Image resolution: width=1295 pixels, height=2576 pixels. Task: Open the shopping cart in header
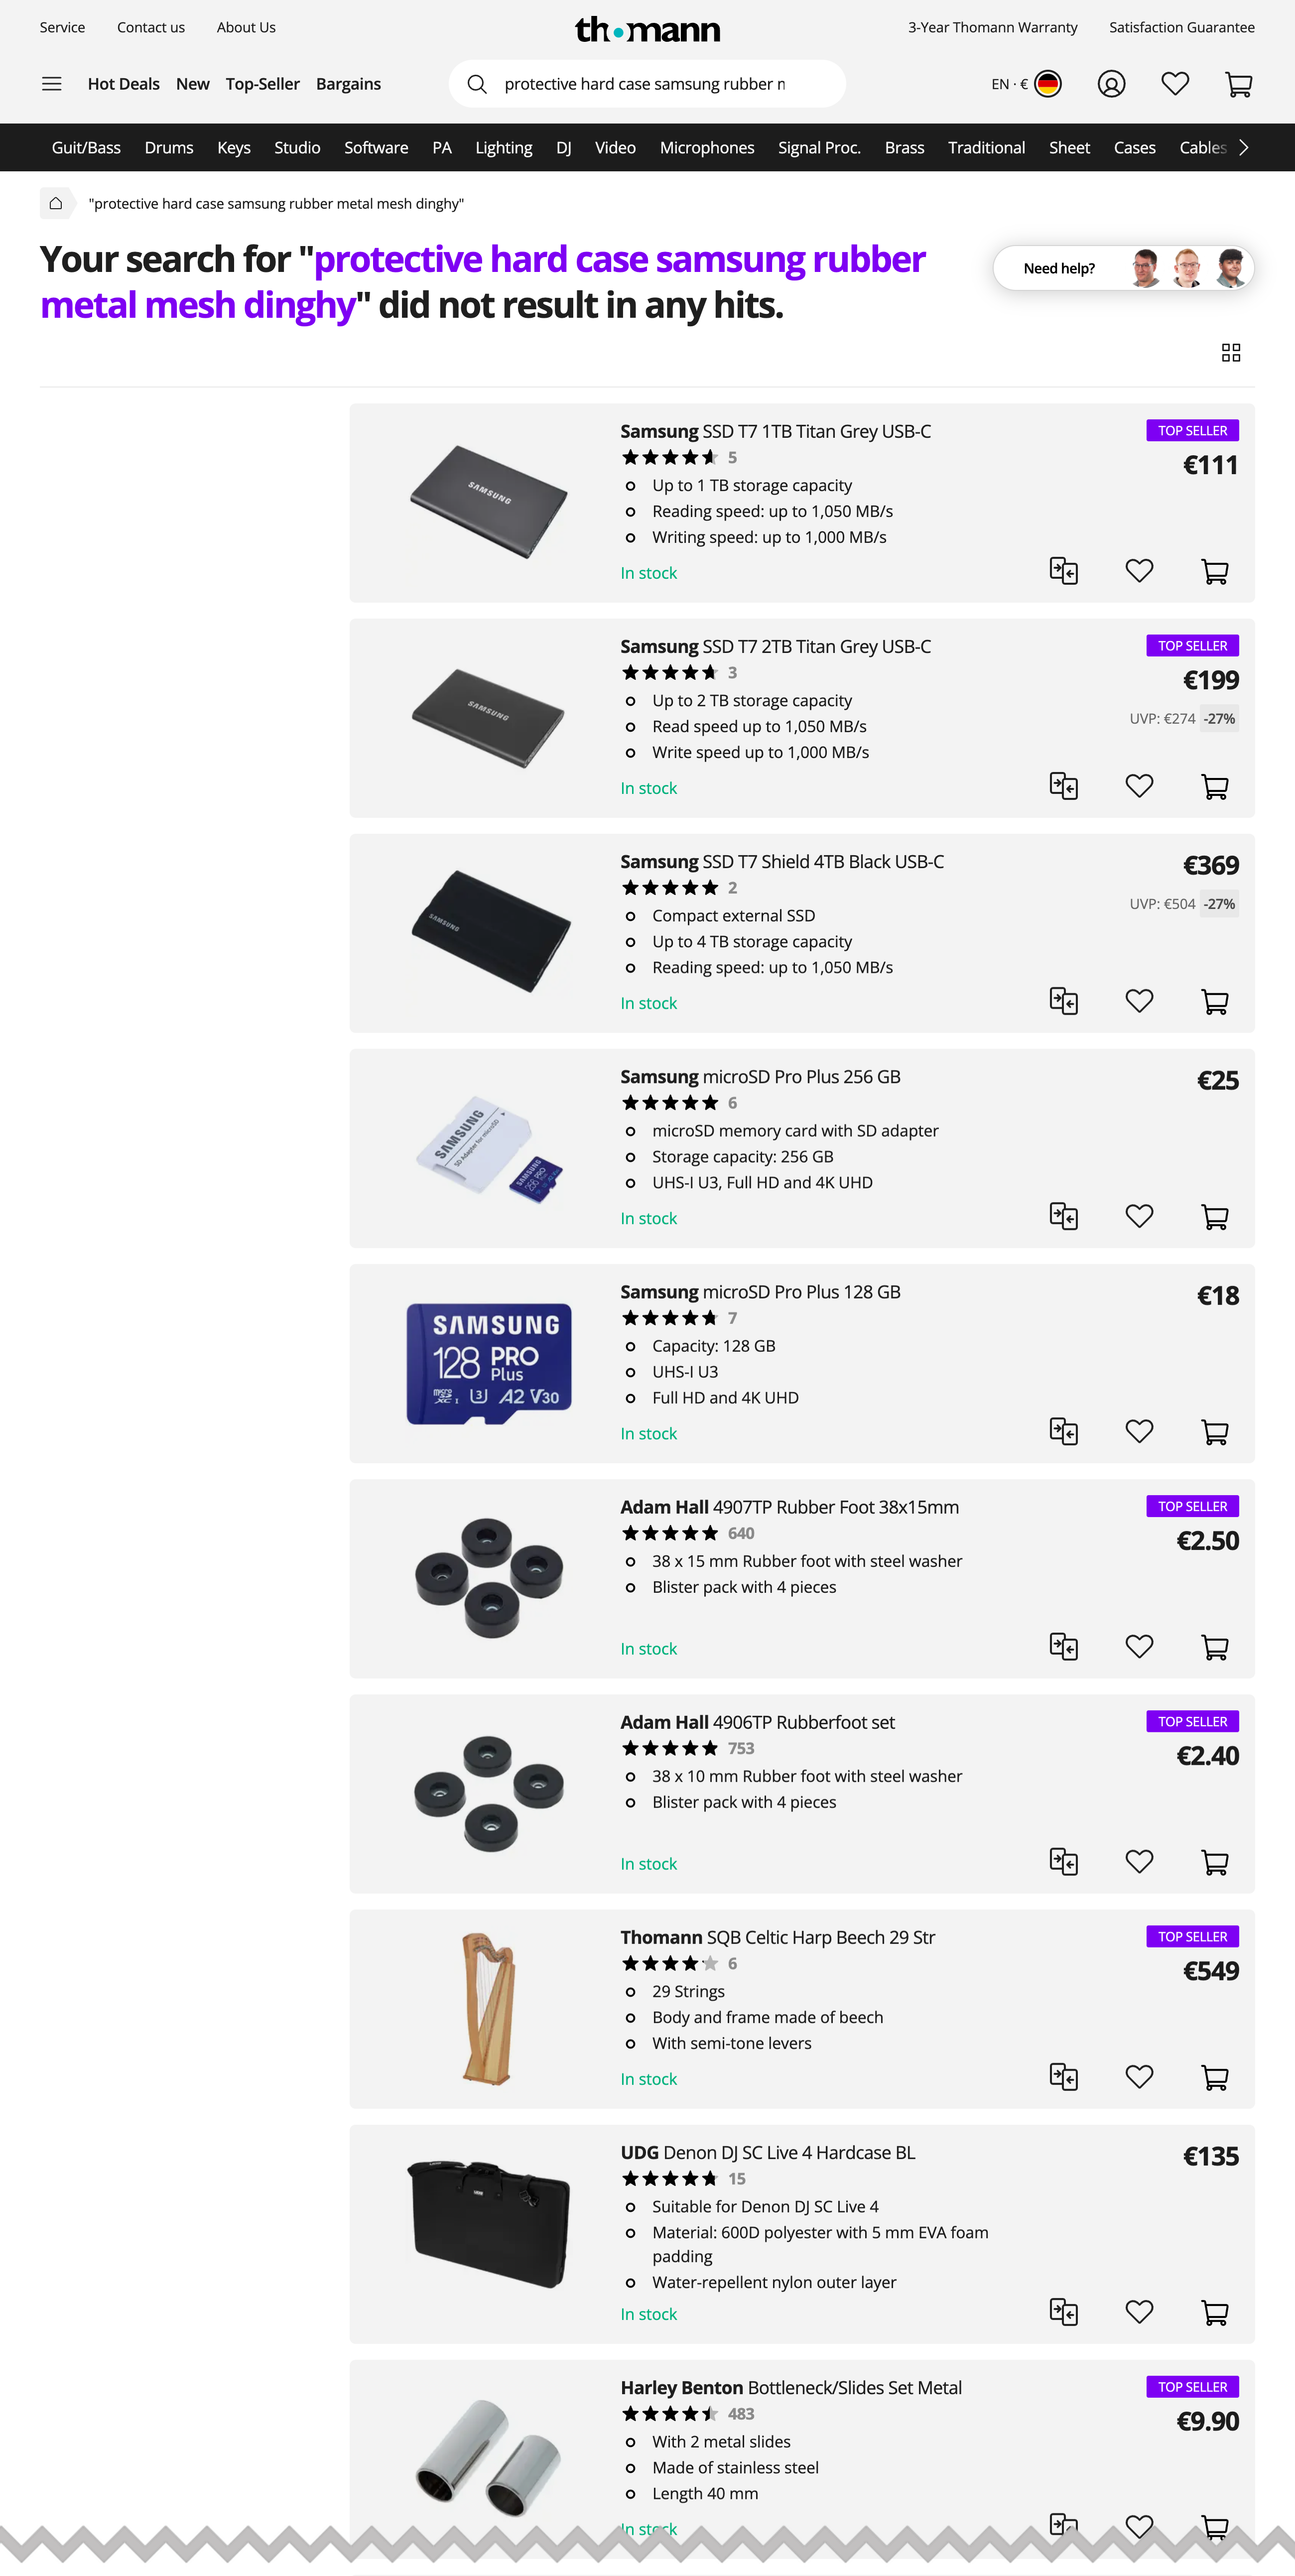tap(1238, 84)
